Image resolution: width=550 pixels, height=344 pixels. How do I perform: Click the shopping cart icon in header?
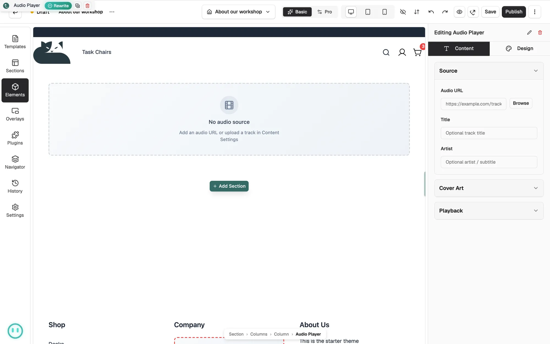pyautogui.click(x=417, y=52)
